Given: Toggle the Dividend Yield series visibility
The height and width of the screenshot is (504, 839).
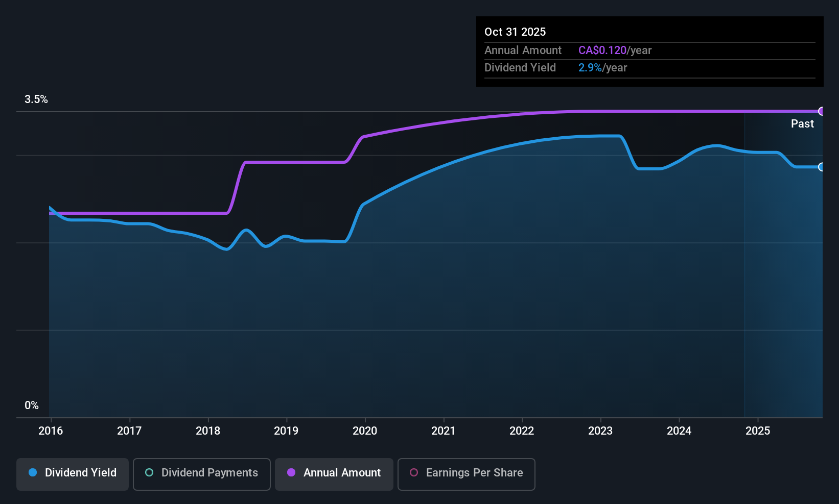Looking at the screenshot, I should [x=72, y=473].
